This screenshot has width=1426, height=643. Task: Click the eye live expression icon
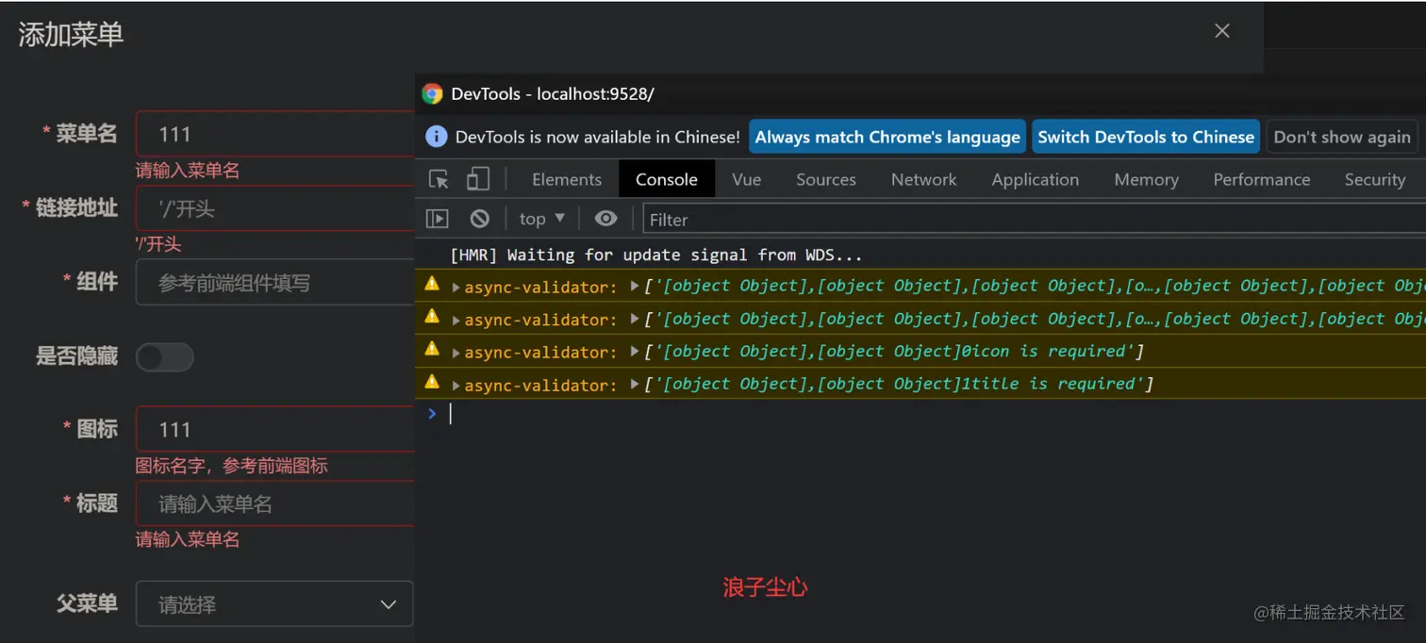pos(605,219)
